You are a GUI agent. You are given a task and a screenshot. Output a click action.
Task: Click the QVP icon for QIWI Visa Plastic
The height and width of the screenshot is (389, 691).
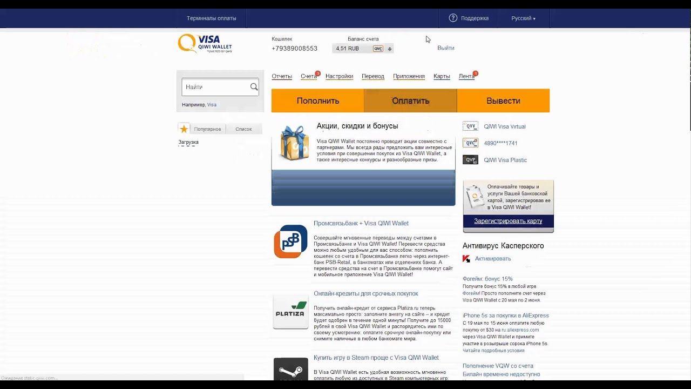tap(470, 160)
